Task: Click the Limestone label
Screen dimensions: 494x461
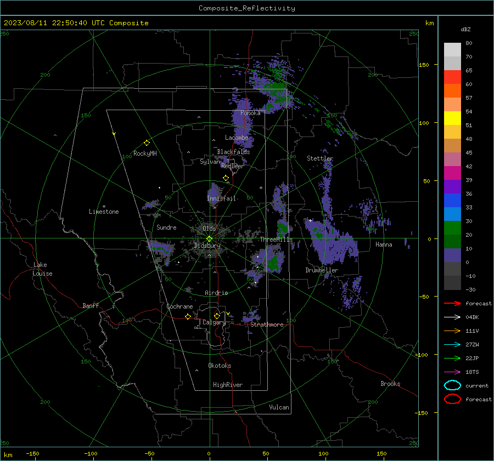Action: pos(104,212)
